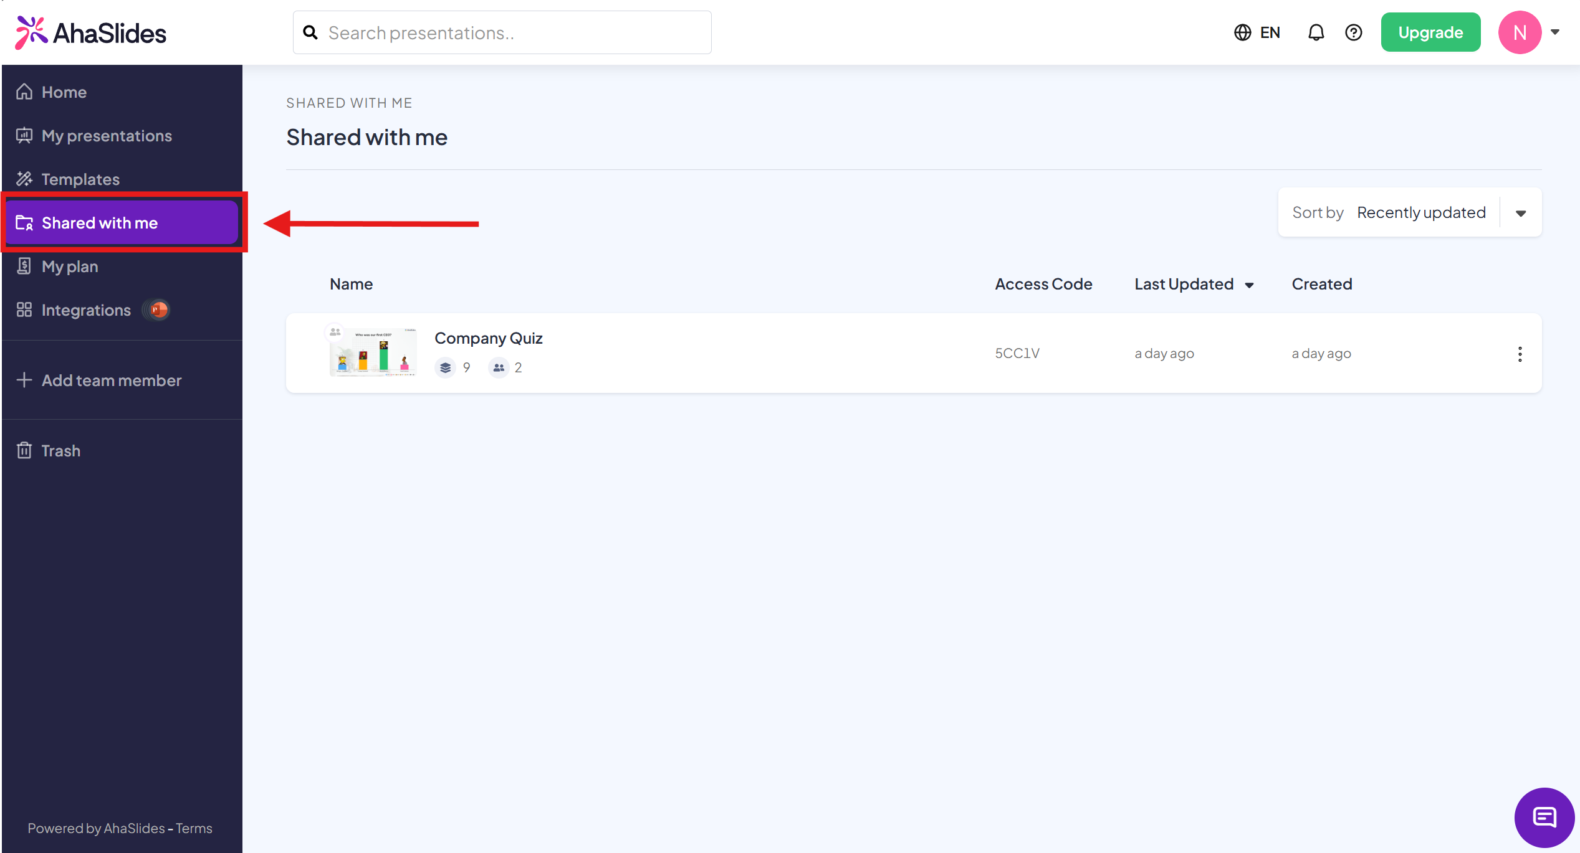1580x853 pixels.
Task: Focus the Search presentations field
Action: (502, 32)
